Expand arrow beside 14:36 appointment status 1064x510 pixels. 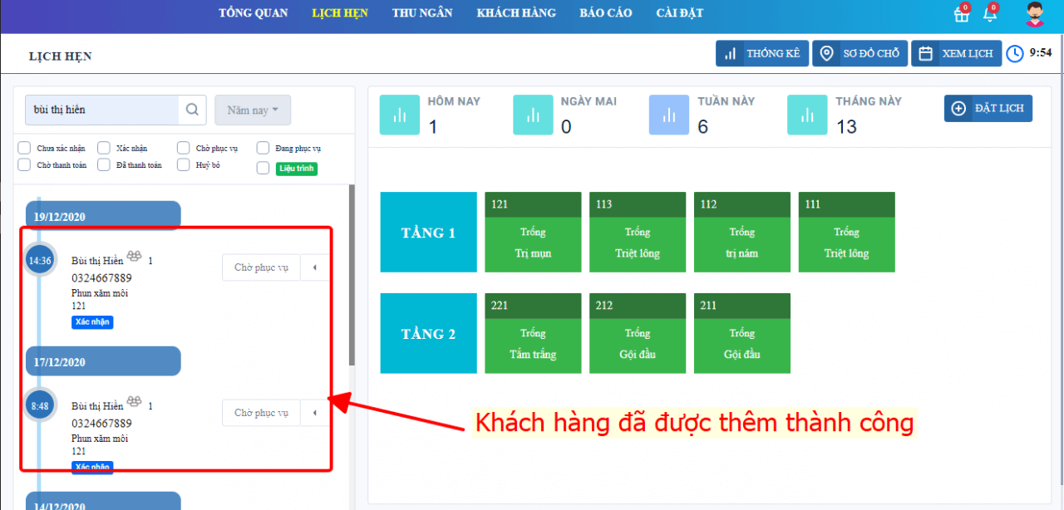[314, 267]
